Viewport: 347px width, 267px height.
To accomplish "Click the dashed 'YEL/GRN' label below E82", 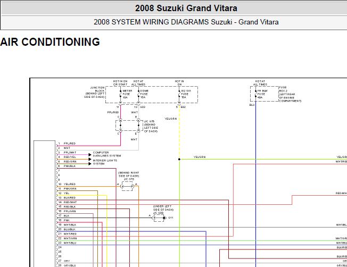I will (x=171, y=119).
